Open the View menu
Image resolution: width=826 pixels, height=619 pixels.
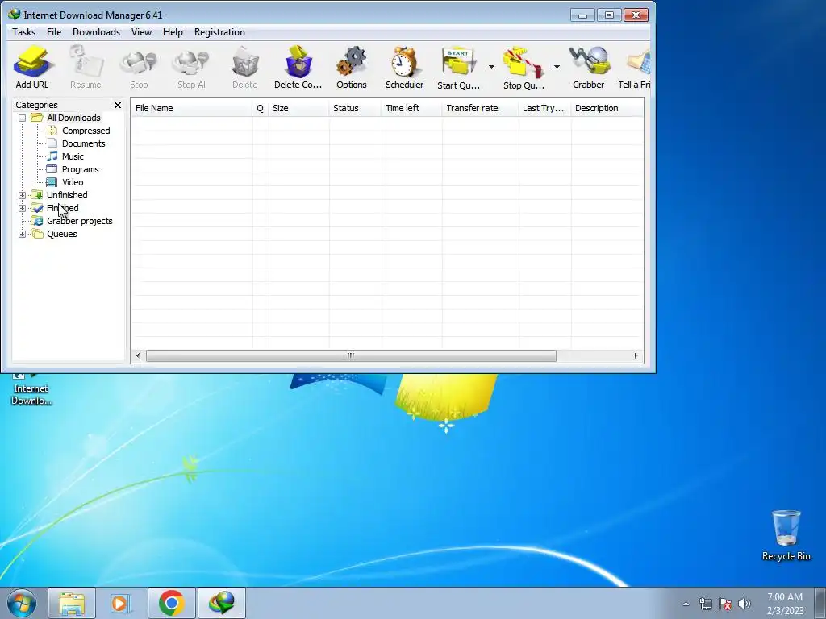(141, 32)
